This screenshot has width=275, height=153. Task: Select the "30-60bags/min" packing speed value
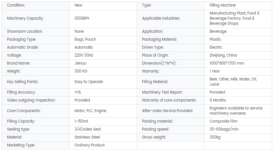pos(224,129)
